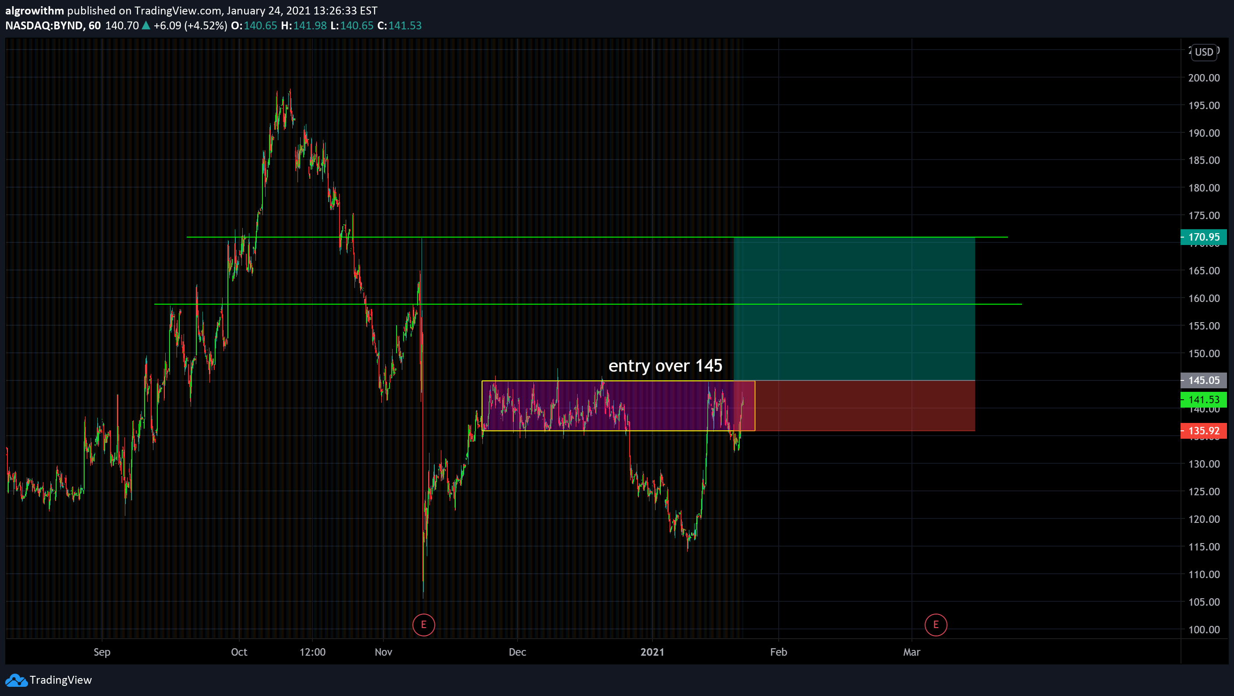This screenshot has width=1234, height=696.
Task: Click the High value H:141.98
Action: [304, 25]
